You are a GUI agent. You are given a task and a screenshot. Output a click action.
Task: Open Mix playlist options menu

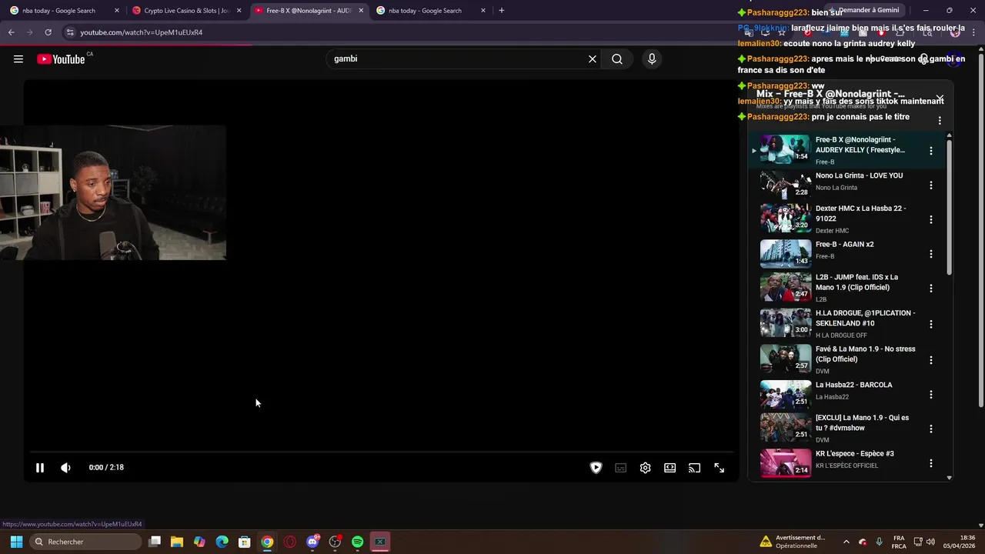[x=940, y=121]
